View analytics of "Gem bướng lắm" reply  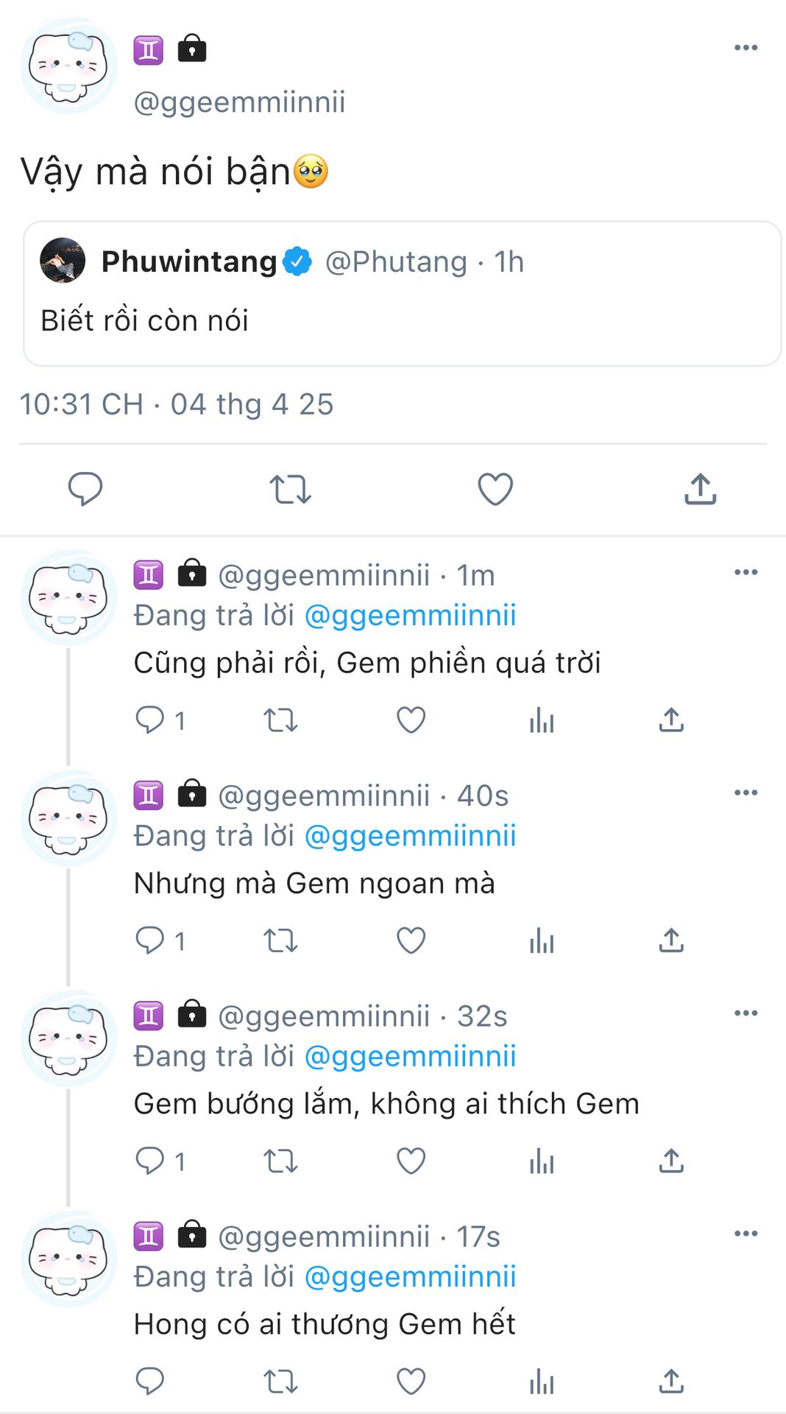pyautogui.click(x=542, y=1161)
